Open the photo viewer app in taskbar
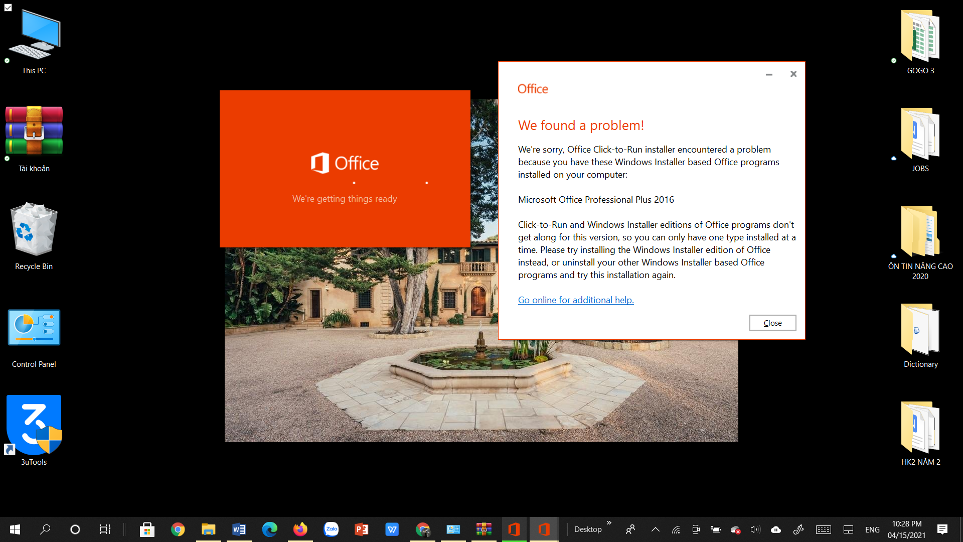 point(453,529)
